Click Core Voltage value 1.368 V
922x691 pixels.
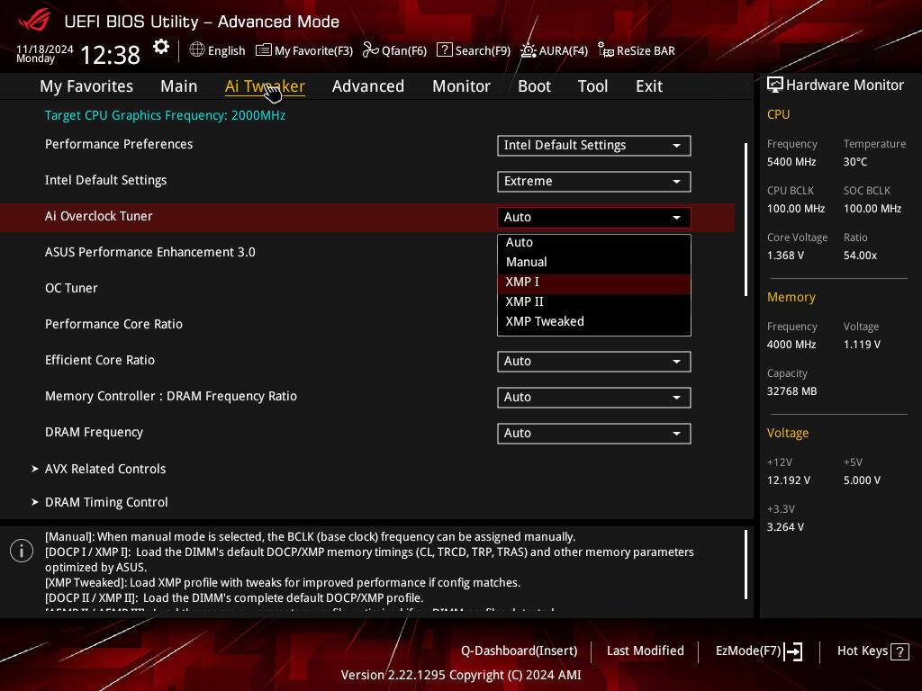pos(785,256)
